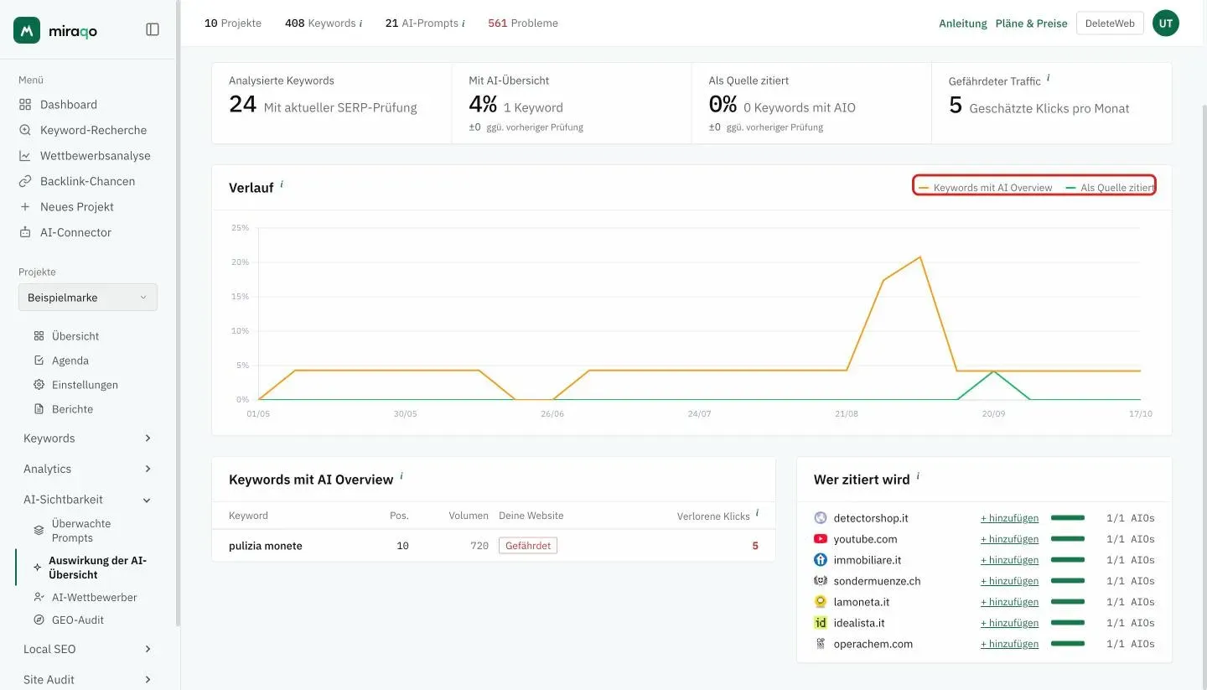Viewport: 1207px width, 690px height.
Task: Click the info icon beside Gefährdeter Traffic
Action: pos(1049,78)
